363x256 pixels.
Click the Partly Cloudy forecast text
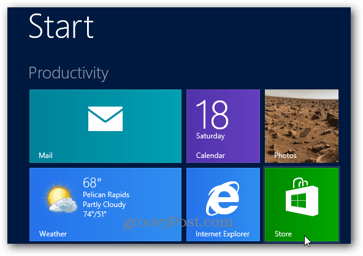point(104,205)
